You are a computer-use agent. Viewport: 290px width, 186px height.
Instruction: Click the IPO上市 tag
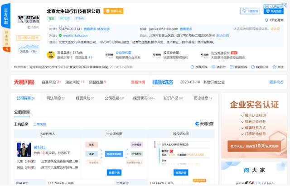tap(65, 18)
